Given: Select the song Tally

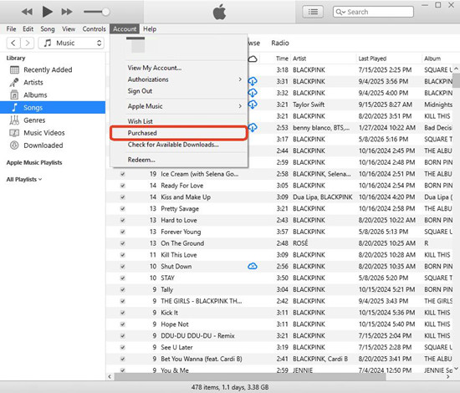Looking at the screenshot, I should point(167,289).
